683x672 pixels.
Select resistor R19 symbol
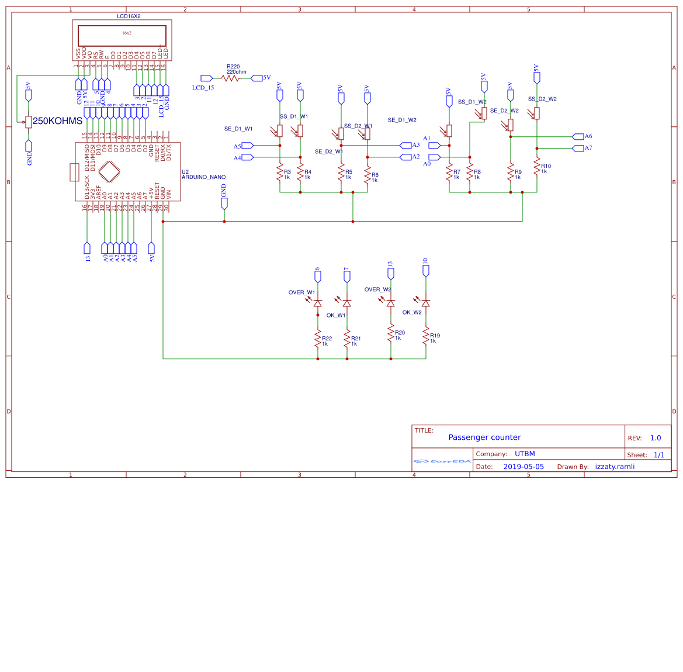425,337
